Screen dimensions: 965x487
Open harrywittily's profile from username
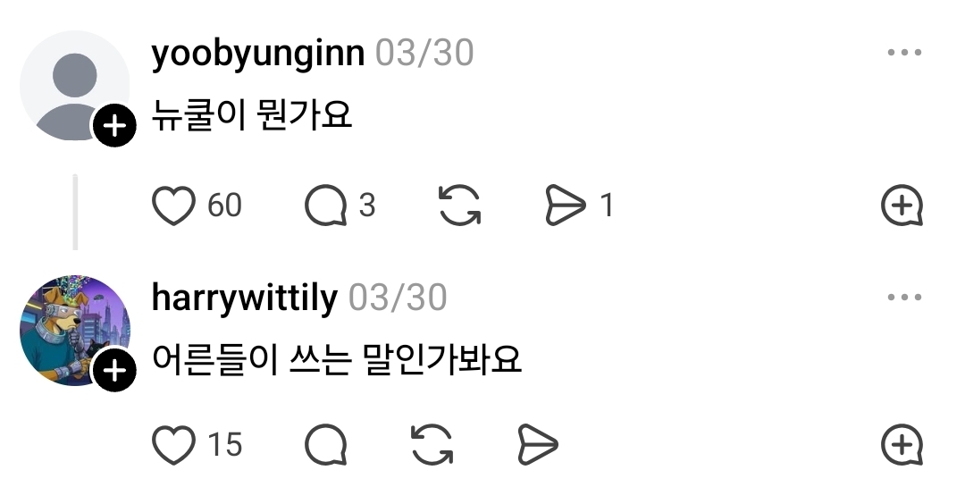[x=244, y=298]
